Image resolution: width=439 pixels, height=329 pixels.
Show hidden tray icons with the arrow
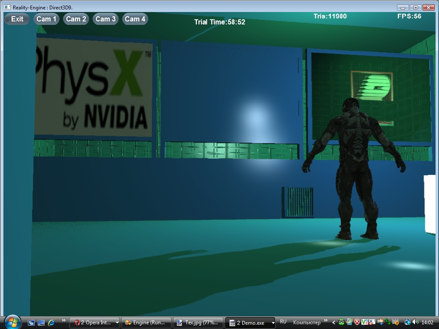click(334, 322)
